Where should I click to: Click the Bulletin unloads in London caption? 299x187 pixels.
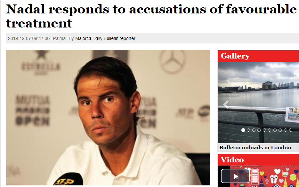point(255,148)
